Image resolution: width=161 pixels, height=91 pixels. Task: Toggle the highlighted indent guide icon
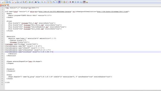(59, 2)
